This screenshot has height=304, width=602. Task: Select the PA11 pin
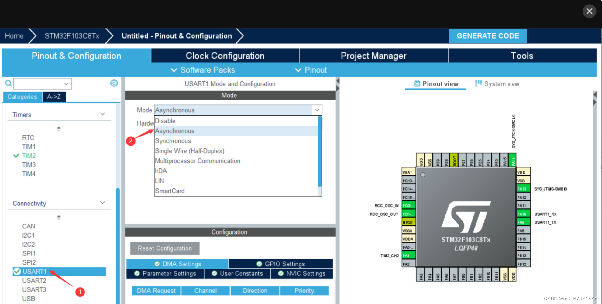(x=523, y=206)
